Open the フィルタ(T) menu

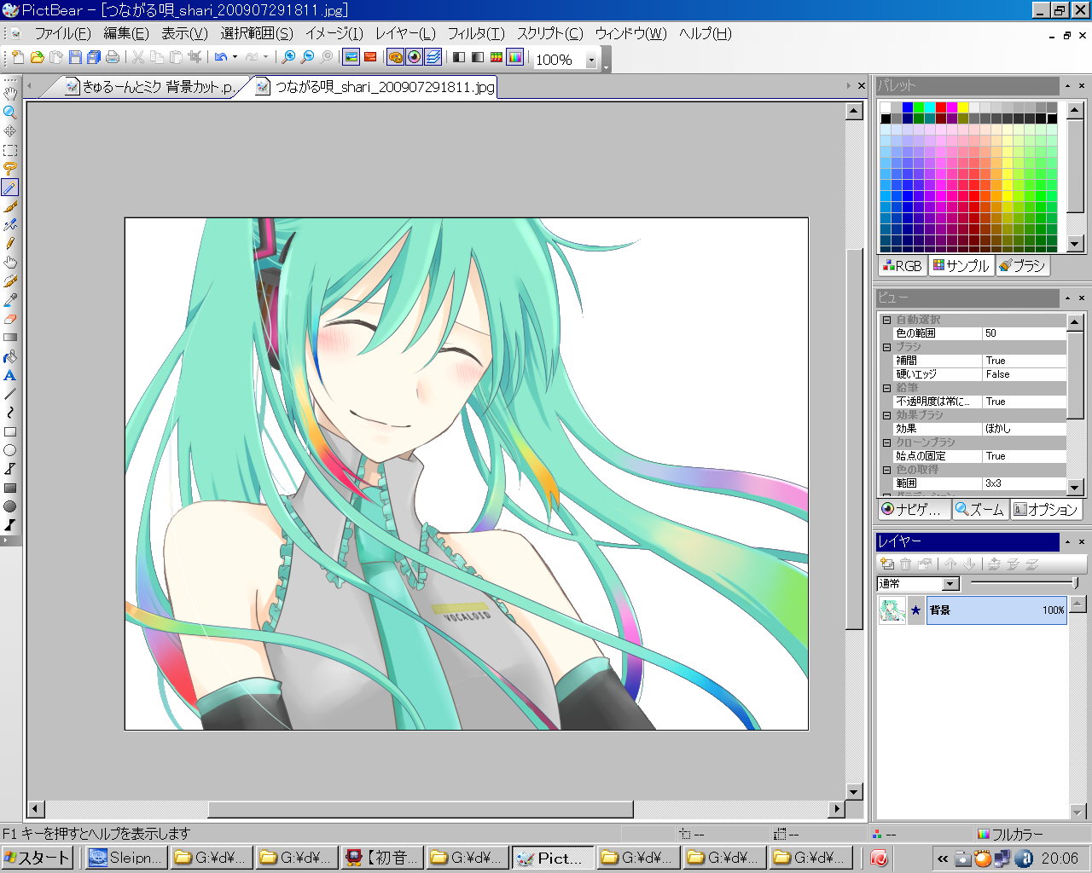pyautogui.click(x=476, y=33)
